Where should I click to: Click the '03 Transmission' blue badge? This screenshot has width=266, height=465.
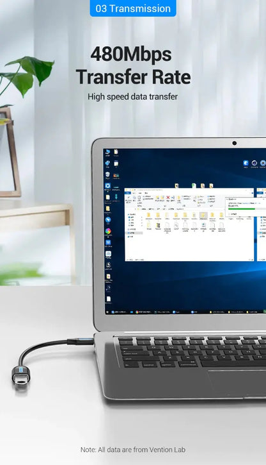(x=133, y=8)
